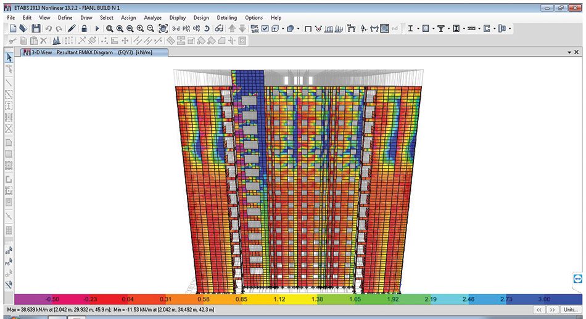Open the Display menu
The width and height of the screenshot is (586, 319).
click(x=178, y=17)
